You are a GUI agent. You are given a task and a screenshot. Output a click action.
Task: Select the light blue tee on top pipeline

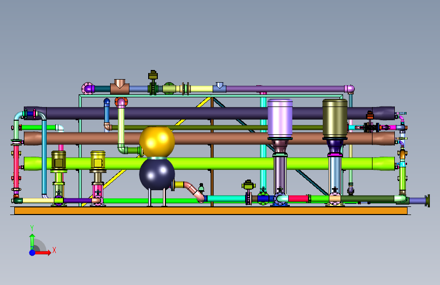pyautogui.click(x=219, y=87)
